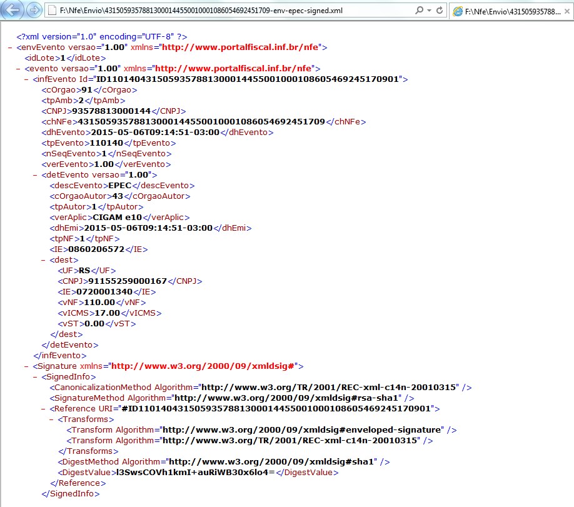Click the verEvento value 1.00
Image resolution: width=574 pixels, height=507 pixels.
(x=104, y=164)
